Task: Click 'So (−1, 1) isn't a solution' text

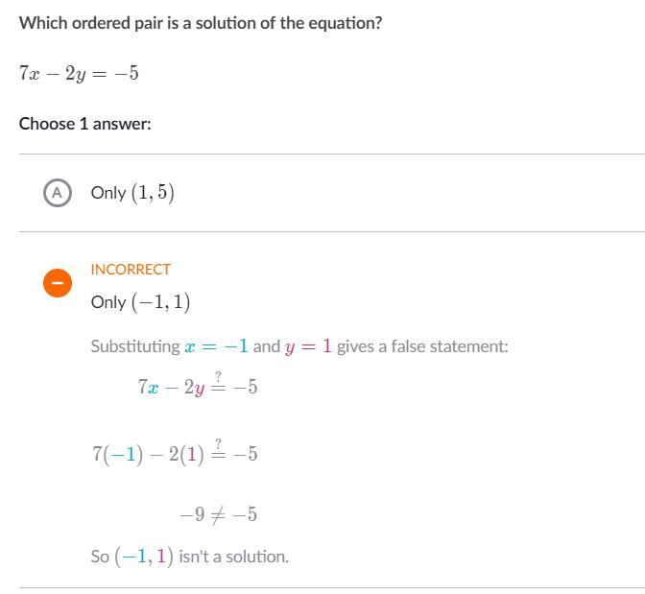Action: [x=189, y=557]
